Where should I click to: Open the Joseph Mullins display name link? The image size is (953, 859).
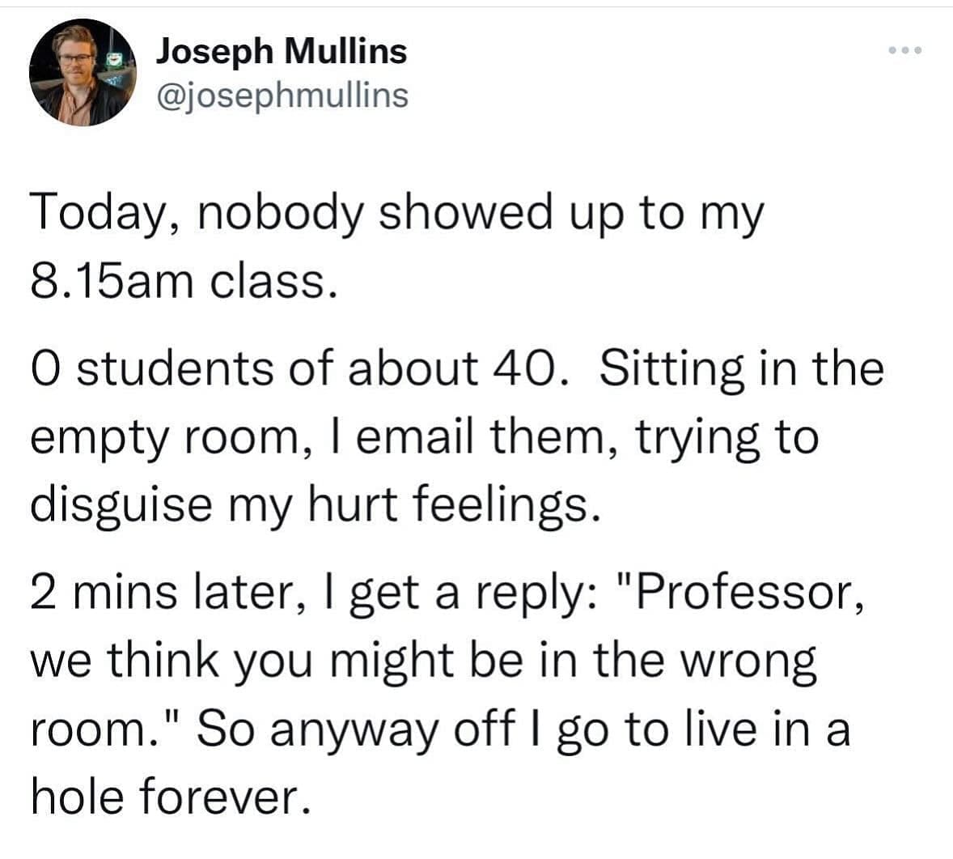tap(281, 52)
